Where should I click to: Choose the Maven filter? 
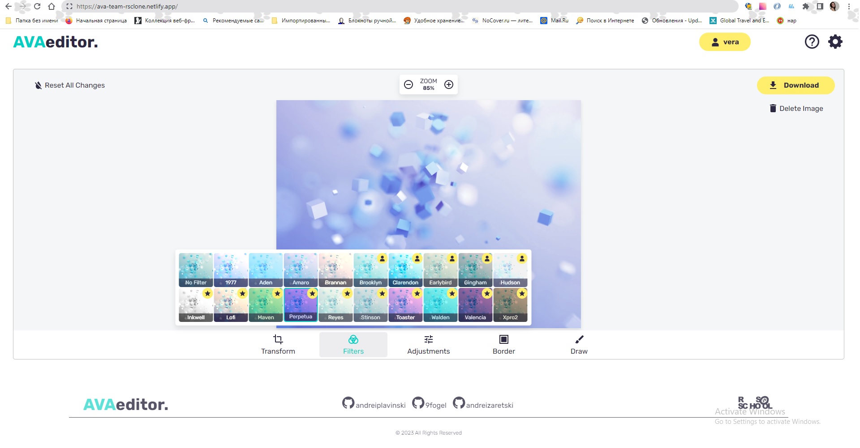pyautogui.click(x=266, y=305)
